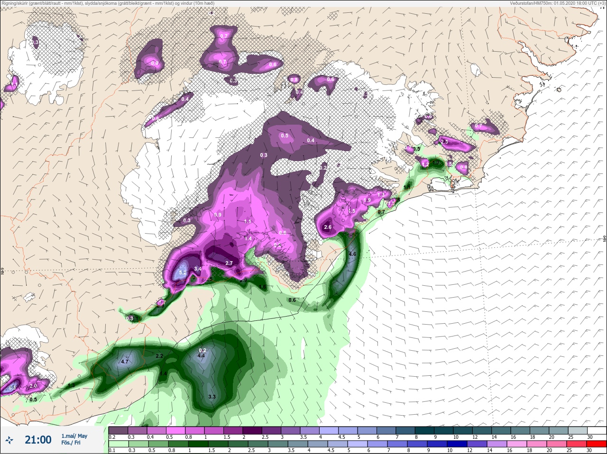Click the 'Fös./ Fri' weekday label
This screenshot has width=607, height=454.
(x=71, y=443)
